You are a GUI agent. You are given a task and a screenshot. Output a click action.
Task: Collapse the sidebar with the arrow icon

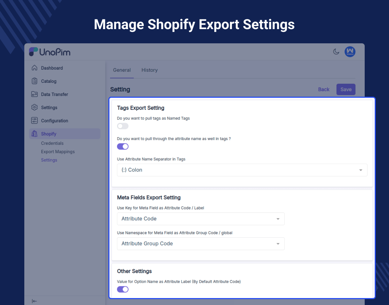(x=34, y=301)
